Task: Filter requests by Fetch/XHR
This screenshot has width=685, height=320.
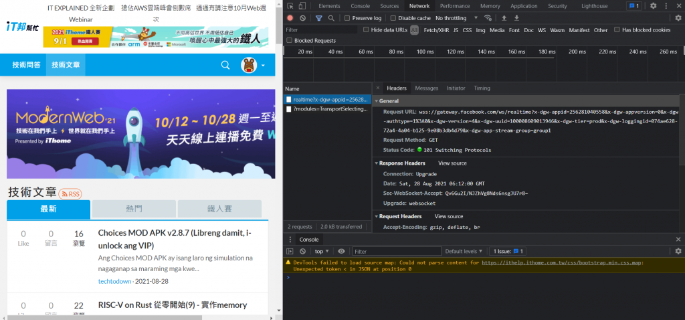Action: pyautogui.click(x=436, y=30)
